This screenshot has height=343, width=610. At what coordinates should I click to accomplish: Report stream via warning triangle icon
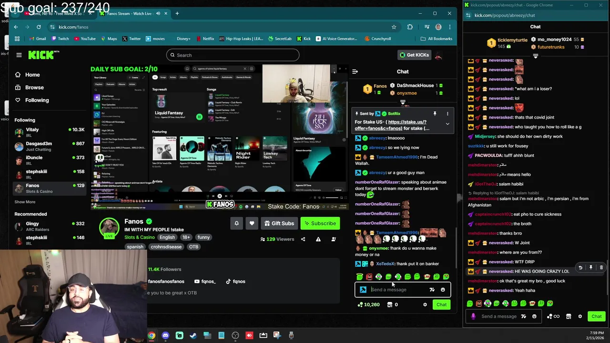(318, 239)
